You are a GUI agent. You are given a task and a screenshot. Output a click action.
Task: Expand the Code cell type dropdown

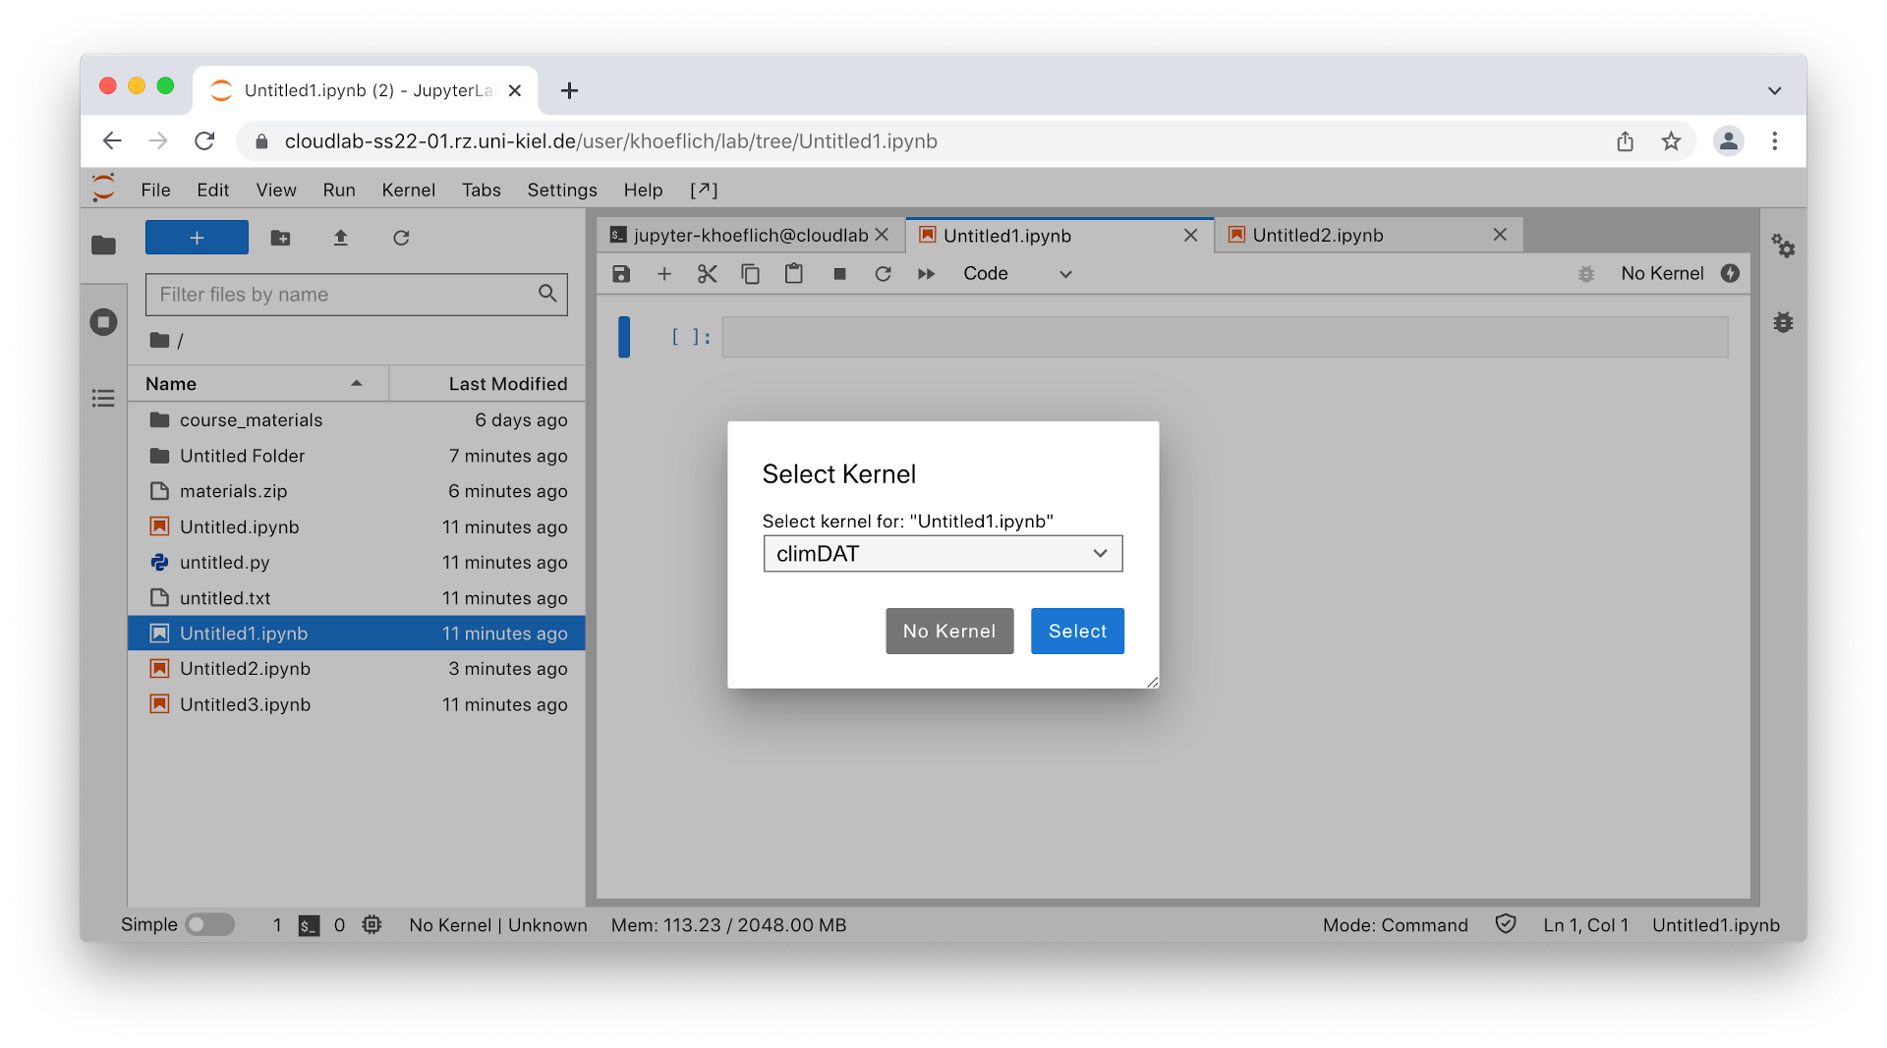click(x=1016, y=274)
